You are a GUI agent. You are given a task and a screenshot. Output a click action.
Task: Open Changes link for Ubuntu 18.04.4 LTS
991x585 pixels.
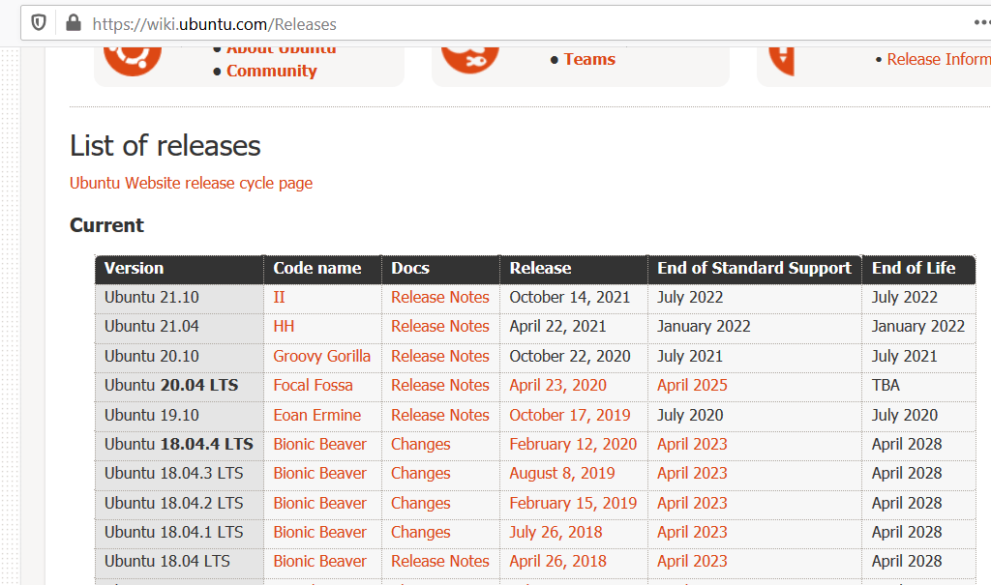[420, 444]
